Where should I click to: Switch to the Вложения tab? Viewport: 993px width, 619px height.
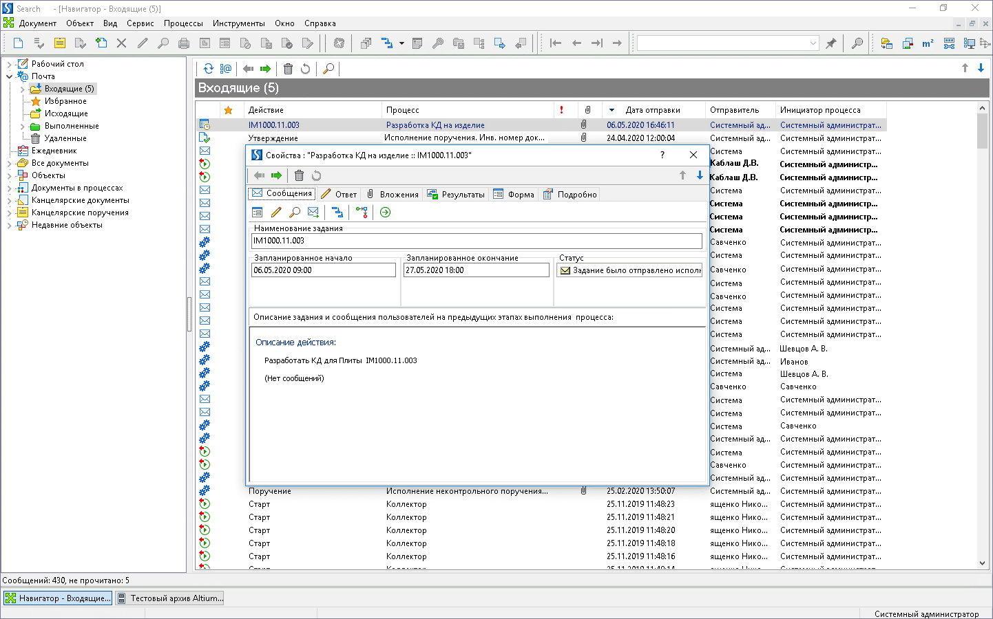[x=393, y=195]
